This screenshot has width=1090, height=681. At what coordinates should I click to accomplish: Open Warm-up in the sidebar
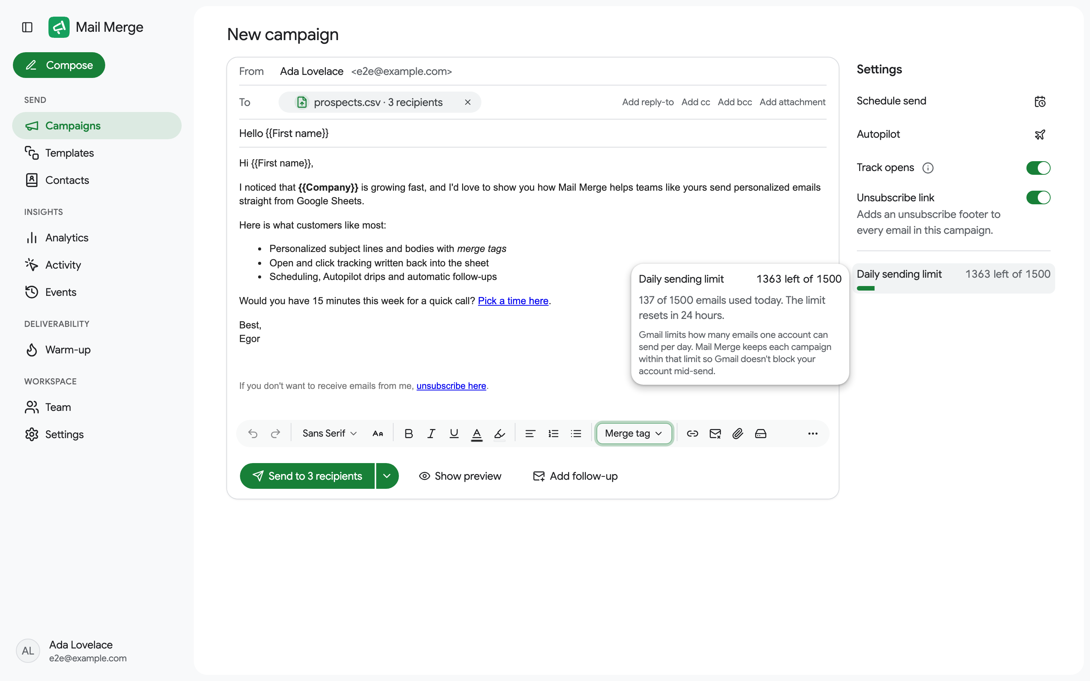coord(97,350)
